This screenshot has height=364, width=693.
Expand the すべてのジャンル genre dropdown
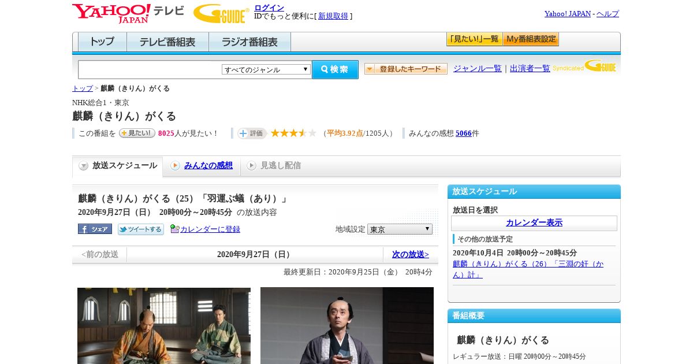[x=266, y=69]
